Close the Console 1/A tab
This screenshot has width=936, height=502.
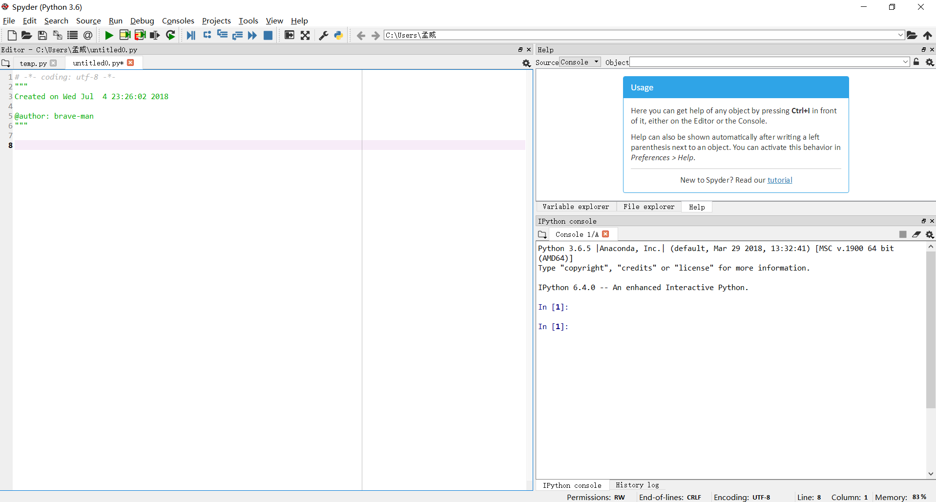605,234
